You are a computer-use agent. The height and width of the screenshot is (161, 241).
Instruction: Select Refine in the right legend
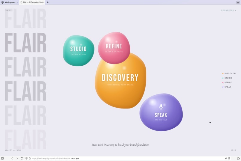(x=227, y=82)
